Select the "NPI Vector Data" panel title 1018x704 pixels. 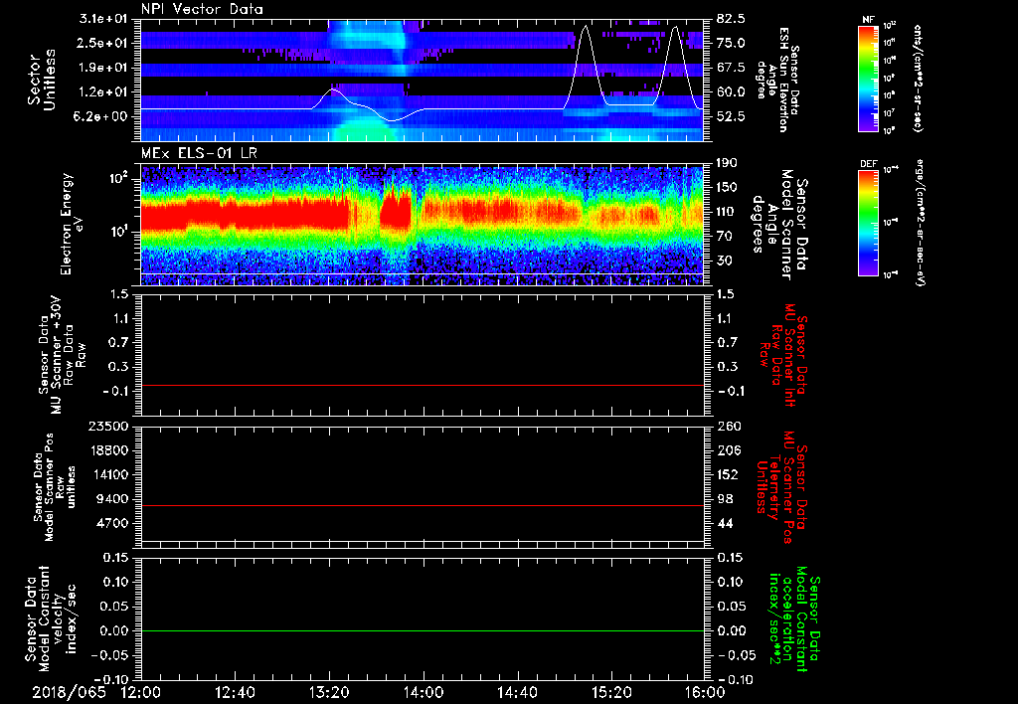tap(202, 9)
